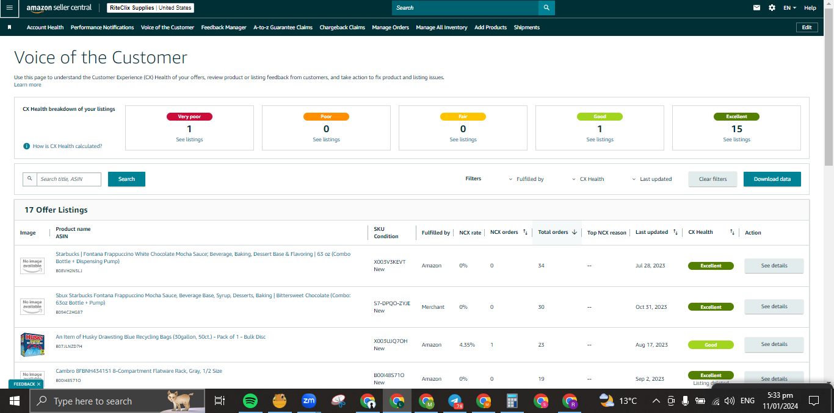
Task: Open Task View in the taskbar
Action: [x=219, y=401]
